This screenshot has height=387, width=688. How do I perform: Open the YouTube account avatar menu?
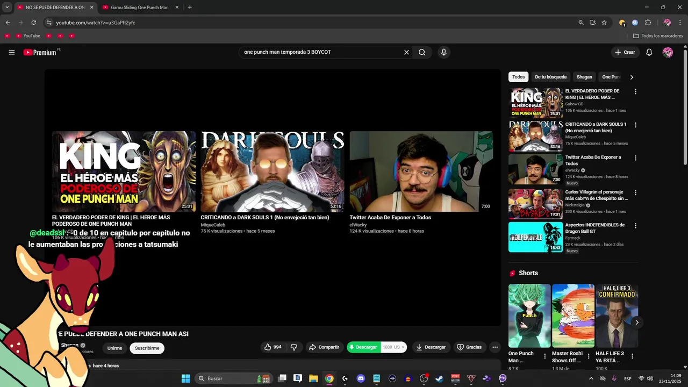668,52
